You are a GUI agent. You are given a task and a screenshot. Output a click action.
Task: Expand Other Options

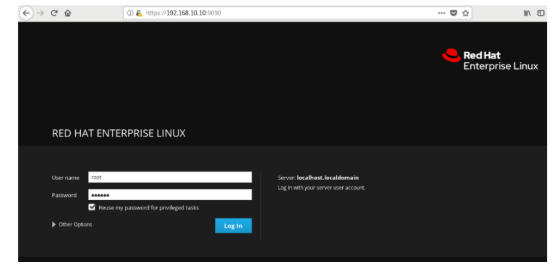coord(72,224)
